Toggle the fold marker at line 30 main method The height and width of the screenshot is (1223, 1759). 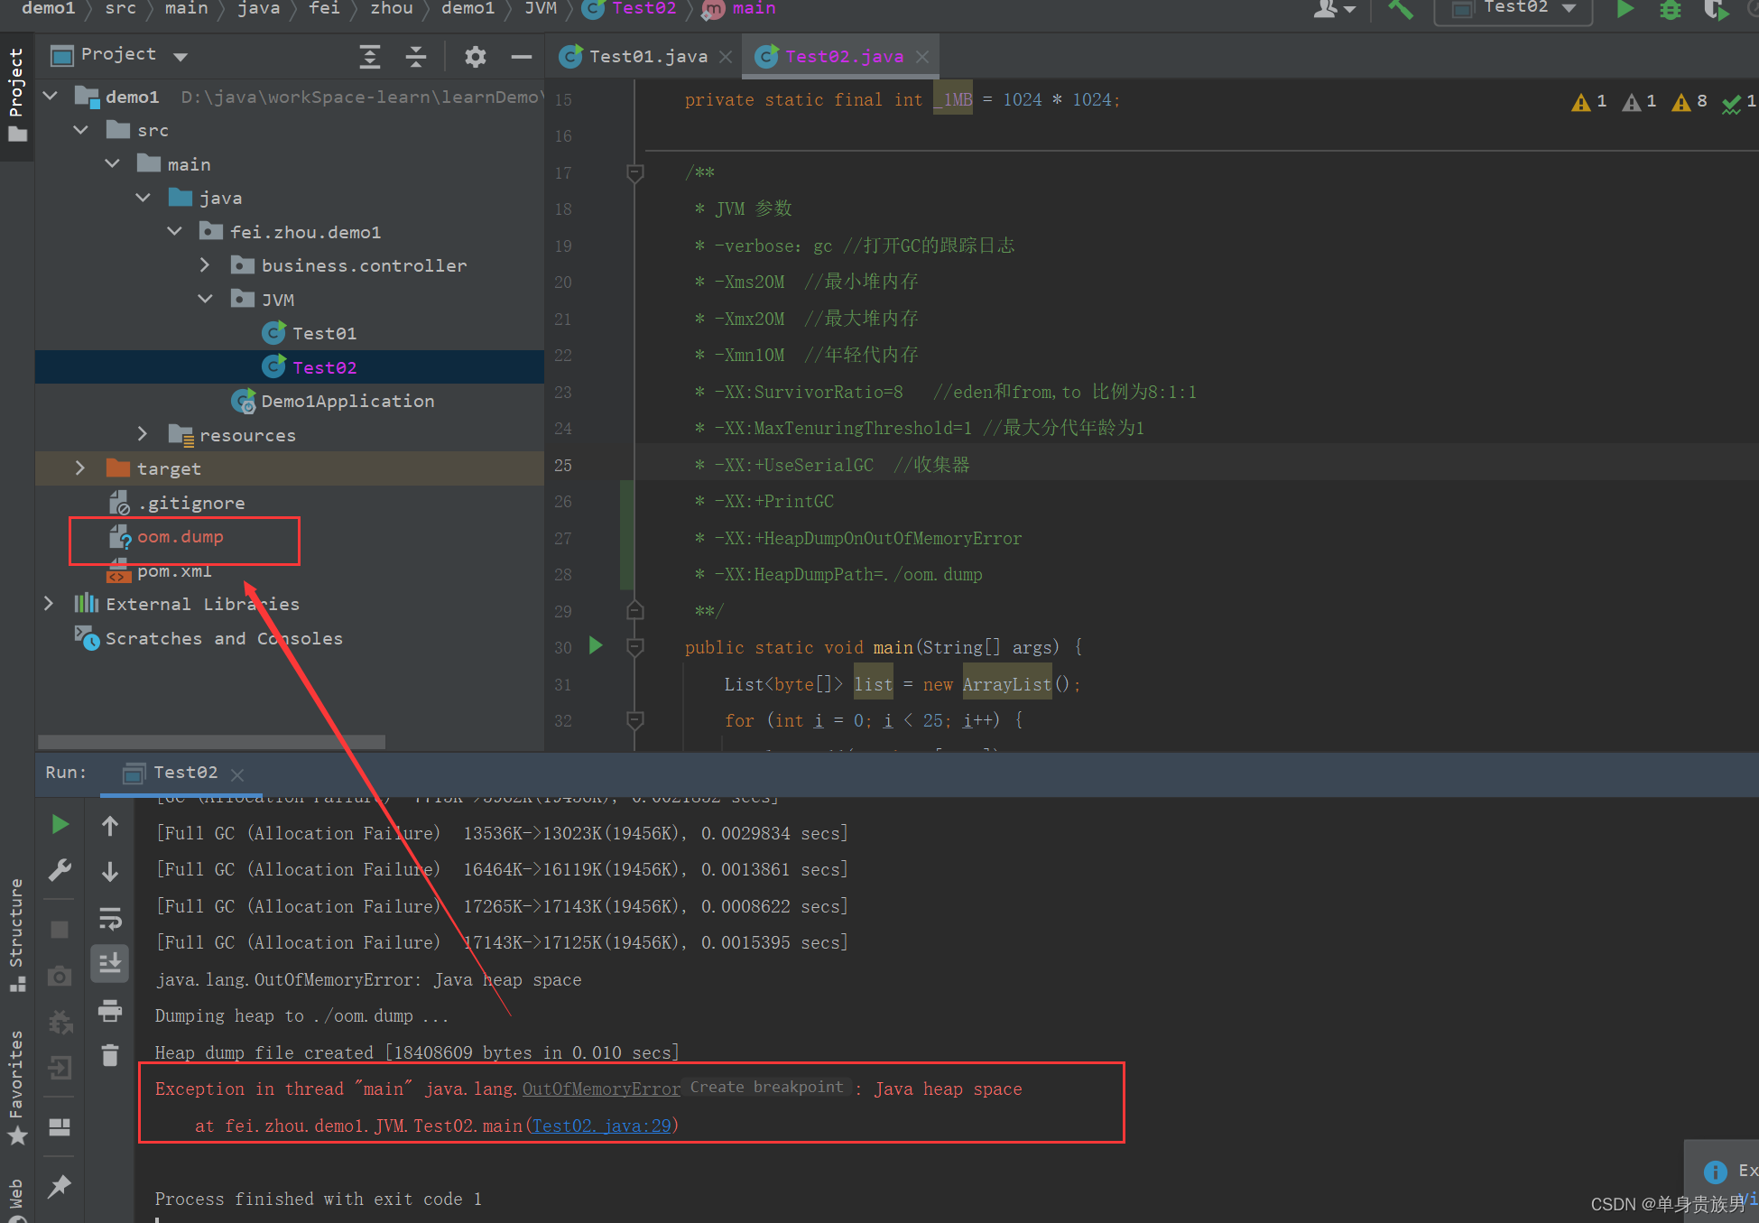point(634,646)
